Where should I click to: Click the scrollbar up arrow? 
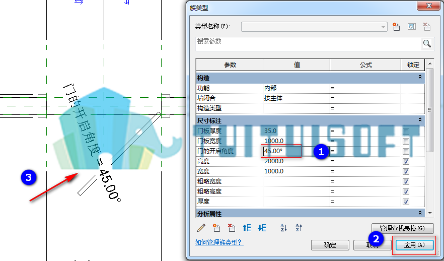[x=429, y=63]
